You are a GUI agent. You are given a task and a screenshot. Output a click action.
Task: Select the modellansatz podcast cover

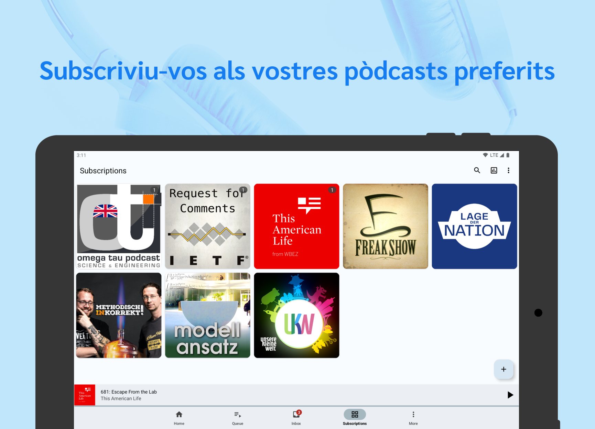207,315
